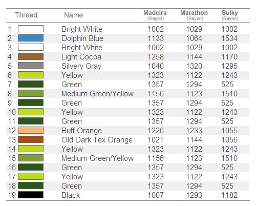Click the Thread column header
Image resolution: width=256 pixels, height=206 pixels.
tap(26, 15)
